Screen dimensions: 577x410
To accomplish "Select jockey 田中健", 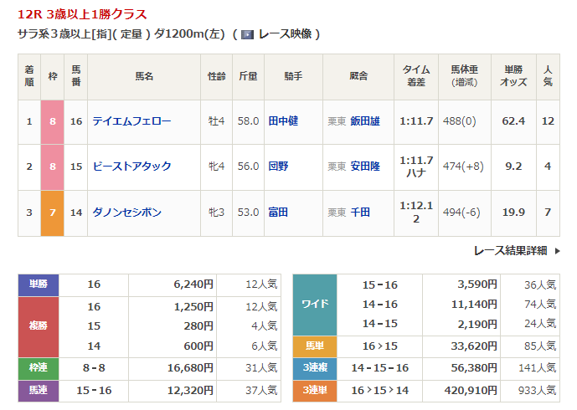I will (x=282, y=121).
